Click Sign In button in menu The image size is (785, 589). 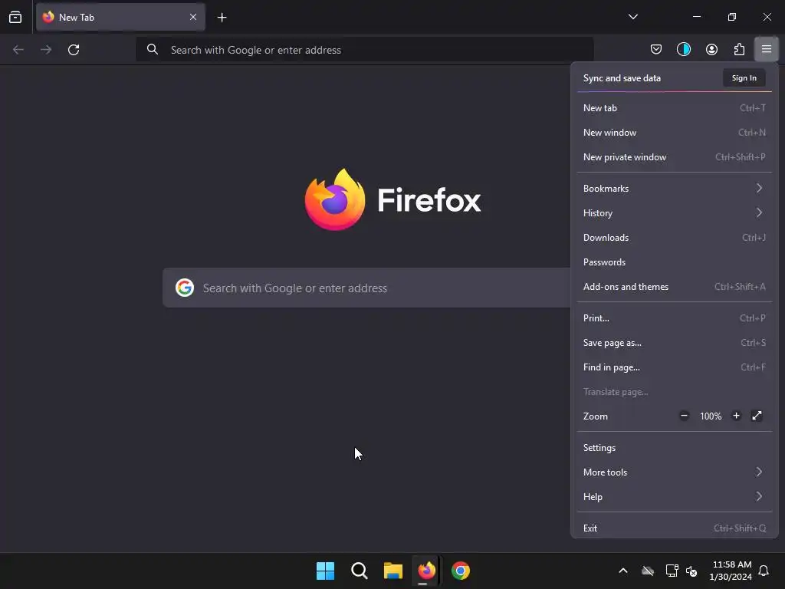pyautogui.click(x=744, y=78)
